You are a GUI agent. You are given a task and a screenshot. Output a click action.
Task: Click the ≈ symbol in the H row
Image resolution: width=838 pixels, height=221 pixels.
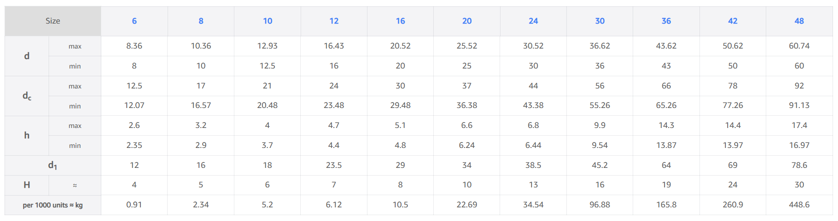pos(75,185)
